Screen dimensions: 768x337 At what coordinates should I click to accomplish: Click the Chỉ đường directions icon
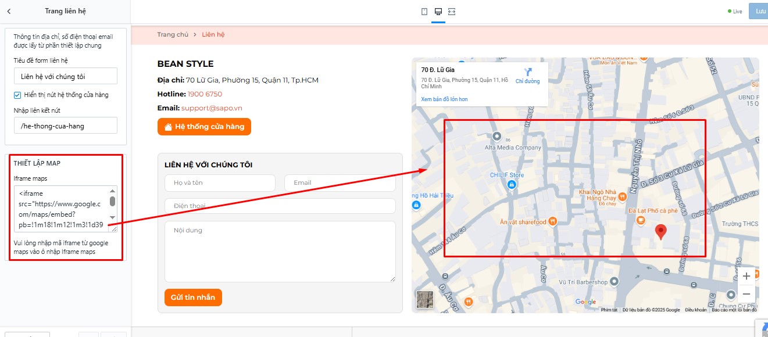[x=528, y=73]
